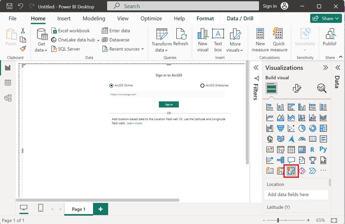
Task: Open the File menu
Action: coord(12,19)
